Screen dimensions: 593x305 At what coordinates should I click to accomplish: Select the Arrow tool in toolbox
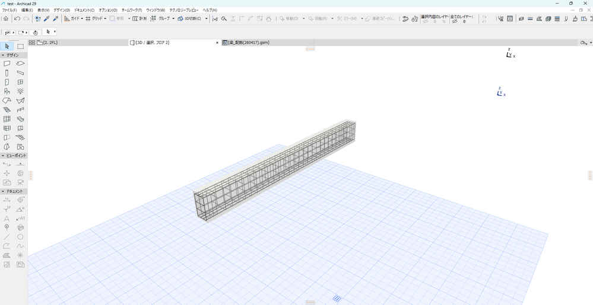(7, 46)
